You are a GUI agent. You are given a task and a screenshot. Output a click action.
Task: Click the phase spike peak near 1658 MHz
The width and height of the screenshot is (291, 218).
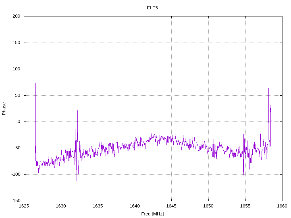[x=268, y=60]
